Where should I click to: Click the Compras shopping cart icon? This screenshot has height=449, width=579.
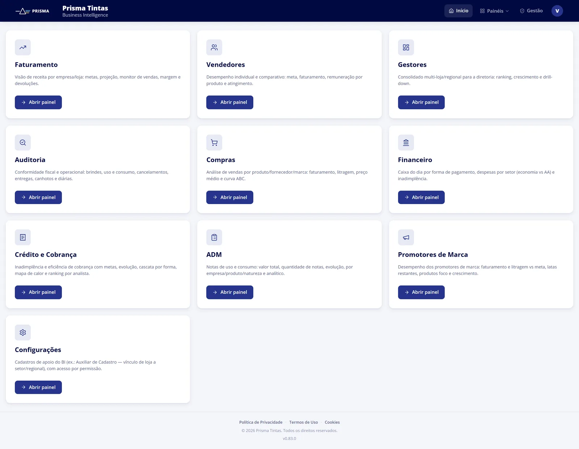coord(214,143)
